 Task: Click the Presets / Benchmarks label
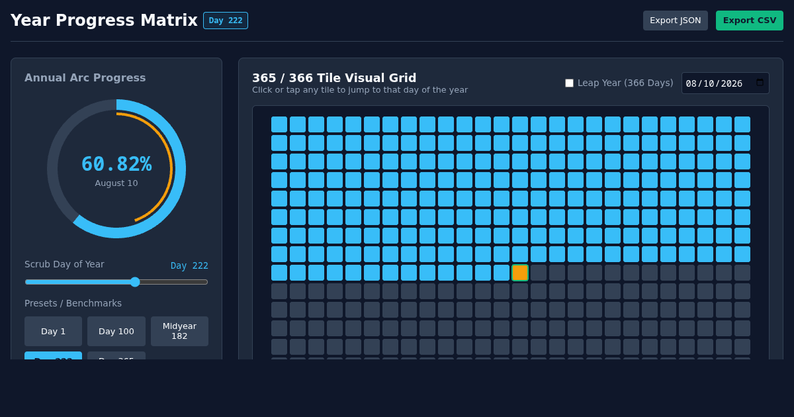click(x=73, y=303)
